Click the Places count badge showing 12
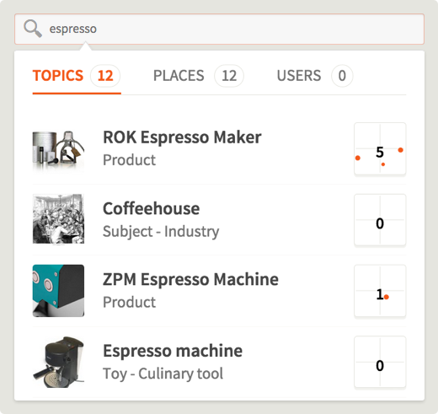Screen dimensions: 438x414 [x=229, y=76]
